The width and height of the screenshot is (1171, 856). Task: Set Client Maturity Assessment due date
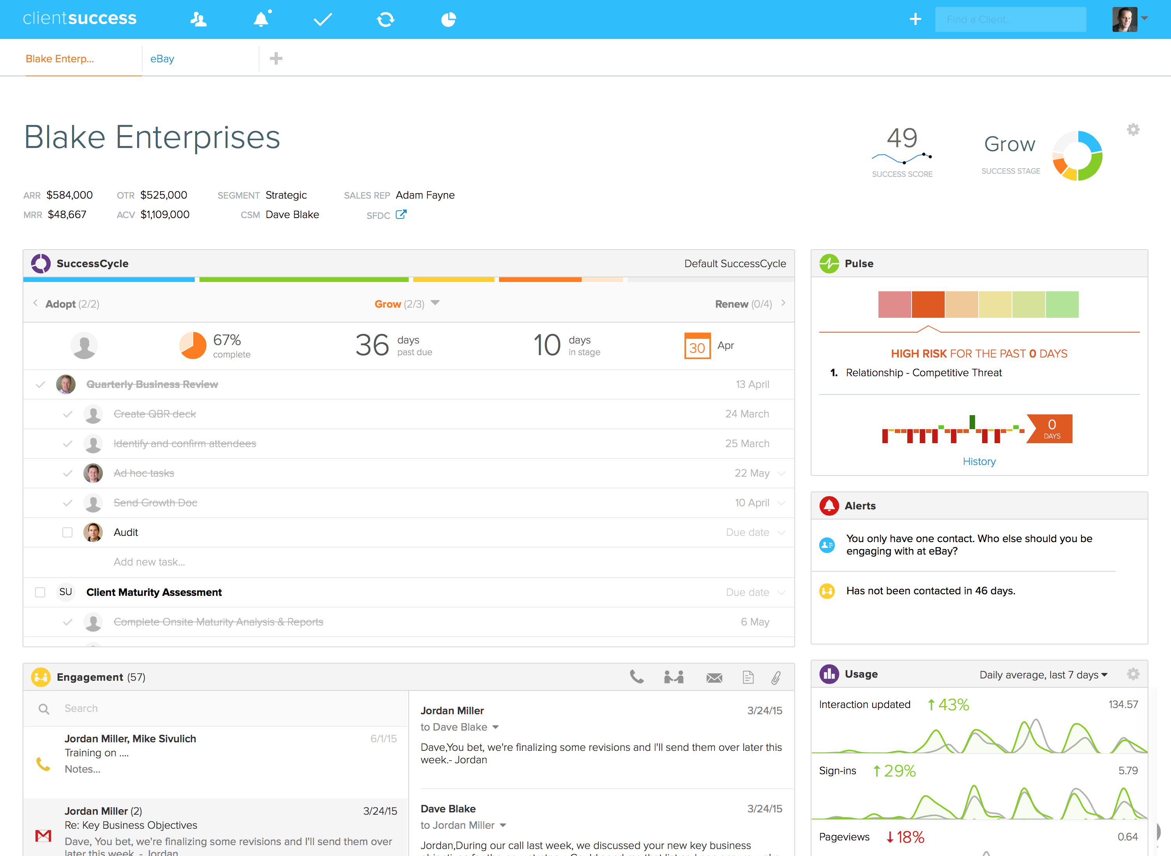click(748, 592)
